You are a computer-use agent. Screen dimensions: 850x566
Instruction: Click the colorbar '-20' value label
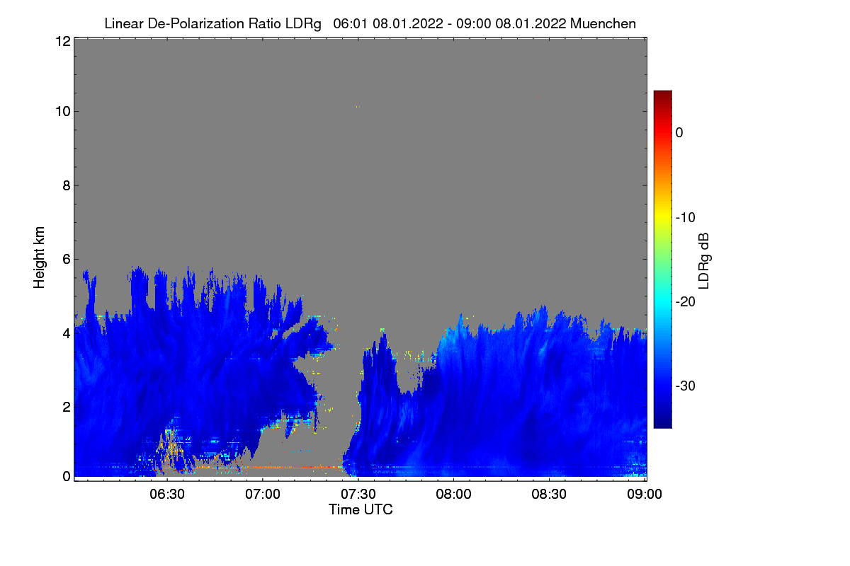pyautogui.click(x=685, y=301)
